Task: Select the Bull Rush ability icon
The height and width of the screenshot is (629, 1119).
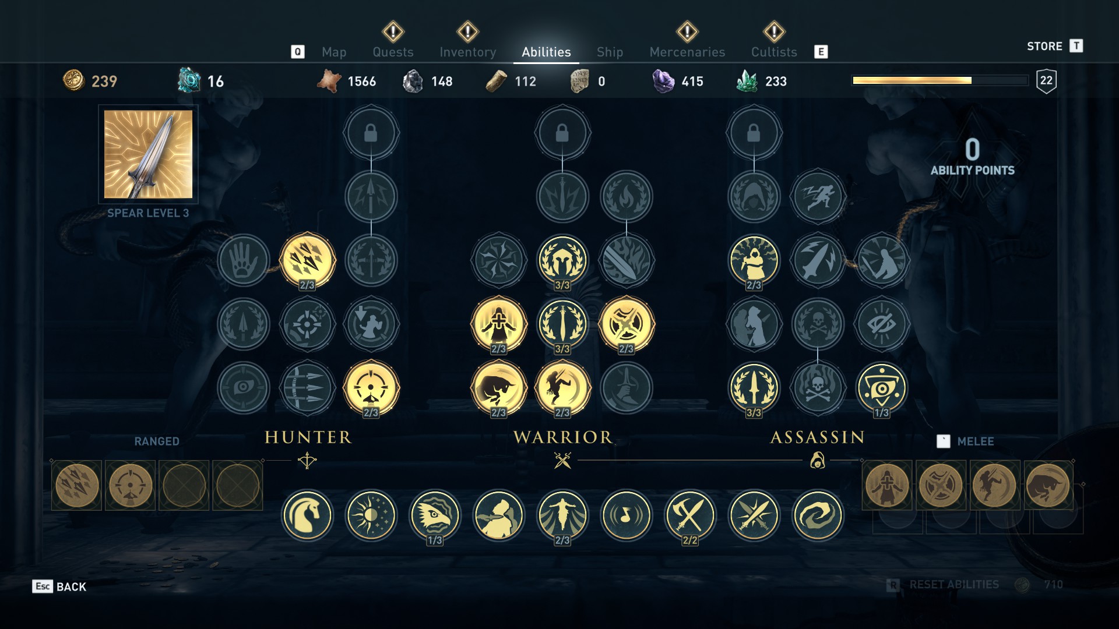Action: (498, 388)
